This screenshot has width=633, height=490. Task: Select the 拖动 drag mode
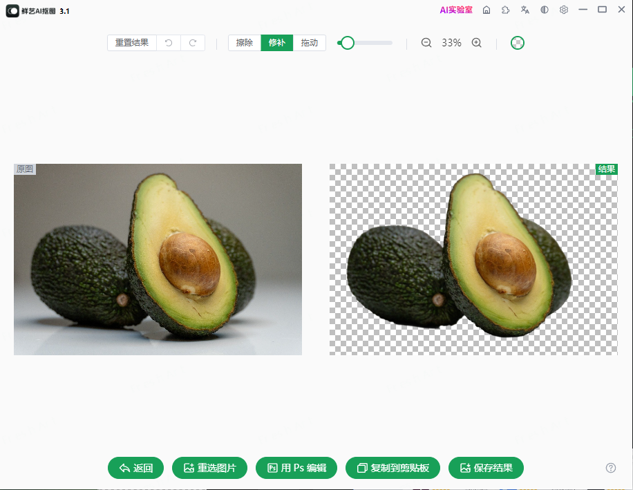coord(309,43)
